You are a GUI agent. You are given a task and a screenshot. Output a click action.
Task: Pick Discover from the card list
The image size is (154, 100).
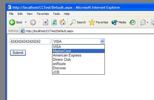click(78, 68)
